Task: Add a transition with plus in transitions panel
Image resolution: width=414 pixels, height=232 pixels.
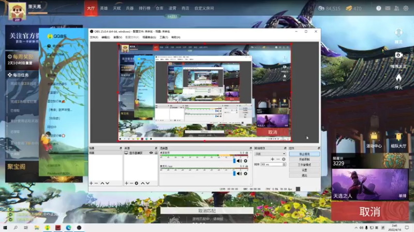Action: 273,159
